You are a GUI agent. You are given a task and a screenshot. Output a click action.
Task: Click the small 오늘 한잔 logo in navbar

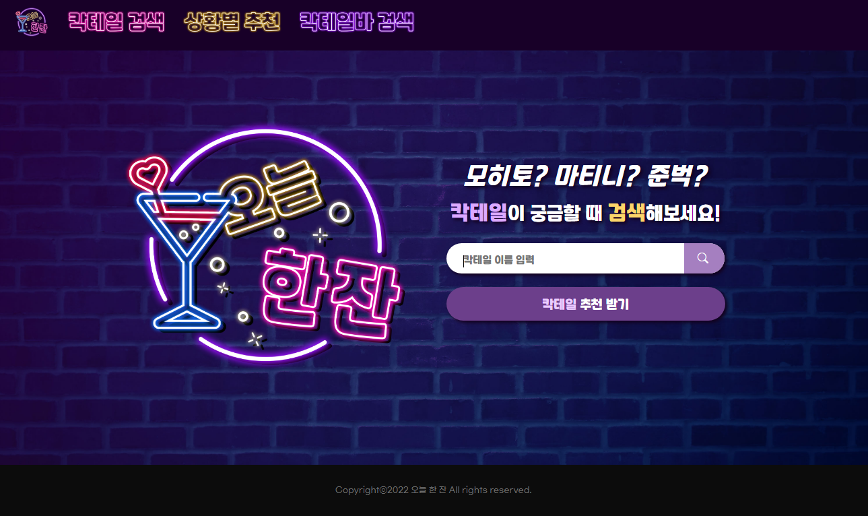tap(32, 22)
